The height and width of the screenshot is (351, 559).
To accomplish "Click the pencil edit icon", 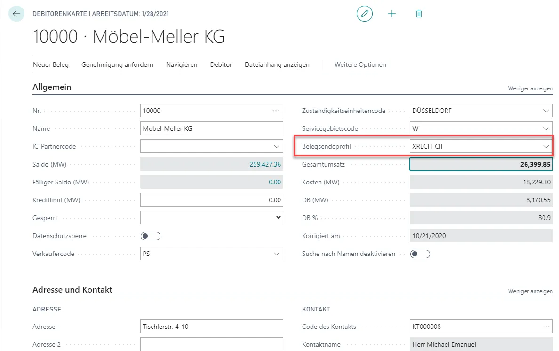I will [364, 14].
